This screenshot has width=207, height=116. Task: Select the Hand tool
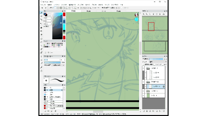pyautogui.click(x=41, y=71)
